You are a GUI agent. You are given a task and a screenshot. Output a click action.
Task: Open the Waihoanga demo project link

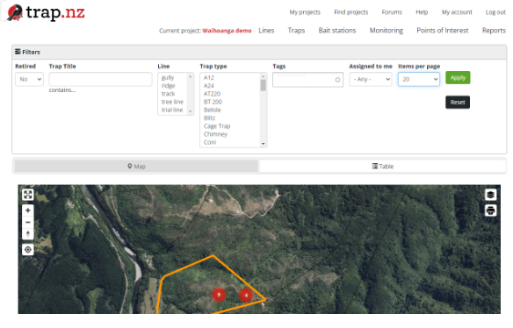click(227, 31)
